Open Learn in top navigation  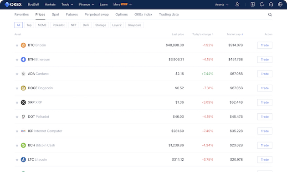(x=103, y=5)
